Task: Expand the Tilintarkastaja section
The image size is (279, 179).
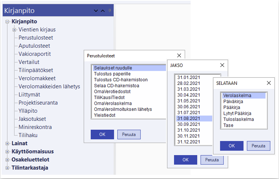Action: click(x=7, y=168)
